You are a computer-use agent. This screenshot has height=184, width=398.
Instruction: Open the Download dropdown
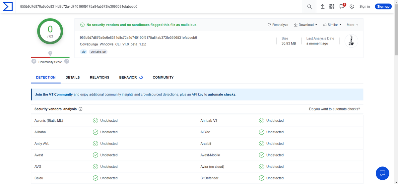pos(305,25)
